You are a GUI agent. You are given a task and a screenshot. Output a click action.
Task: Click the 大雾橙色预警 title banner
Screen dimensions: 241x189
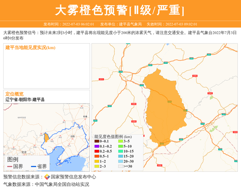[x=120, y=10]
